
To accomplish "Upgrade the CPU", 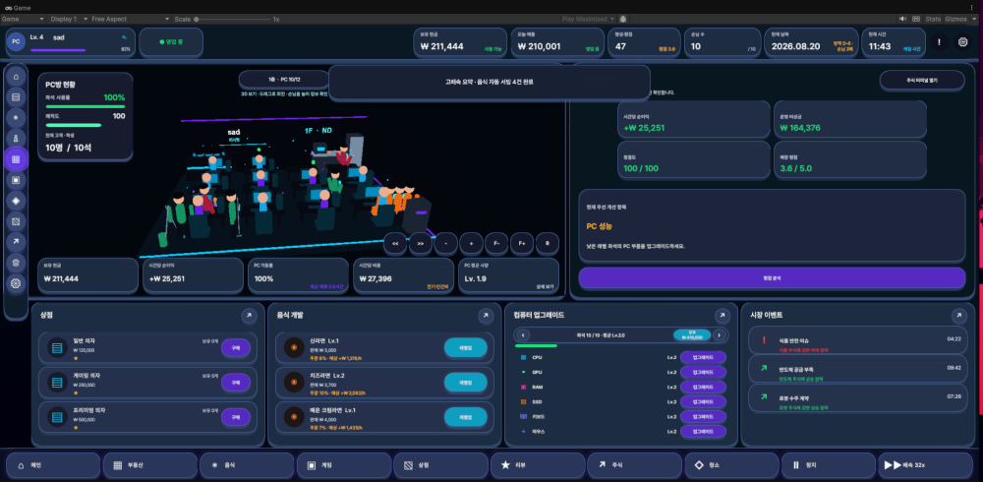I will tap(703, 357).
